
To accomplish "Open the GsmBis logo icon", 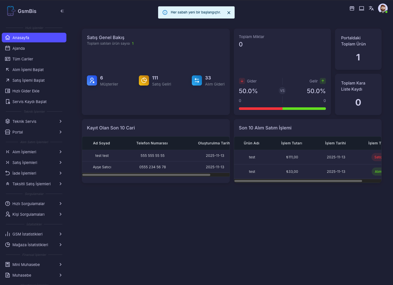I will (x=11, y=11).
